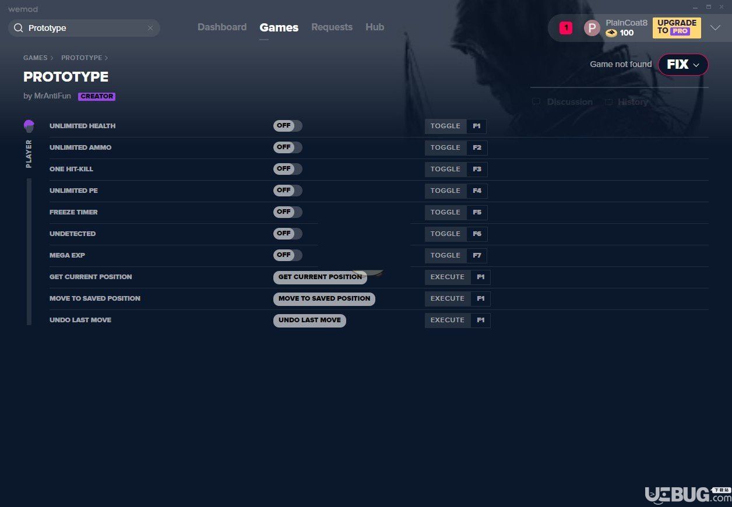Click the UNDETECTED label

point(72,234)
